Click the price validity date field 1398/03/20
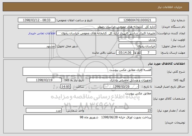The height and width of the screenshot is (136, 192). [x=121, y=87]
